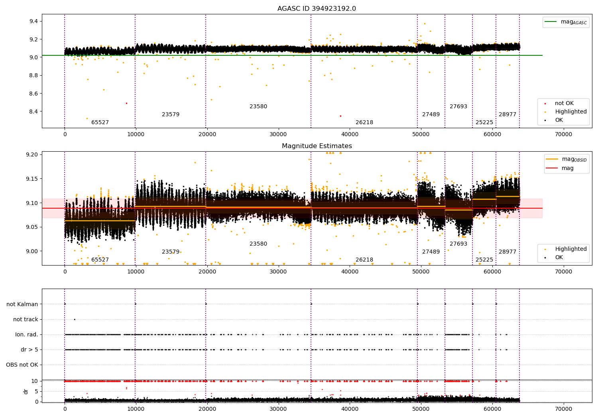Click 40000 x-axis tick under bottom panel

pos(350,408)
